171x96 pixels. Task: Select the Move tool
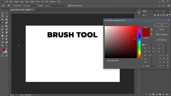pyautogui.click(x=2, y=13)
